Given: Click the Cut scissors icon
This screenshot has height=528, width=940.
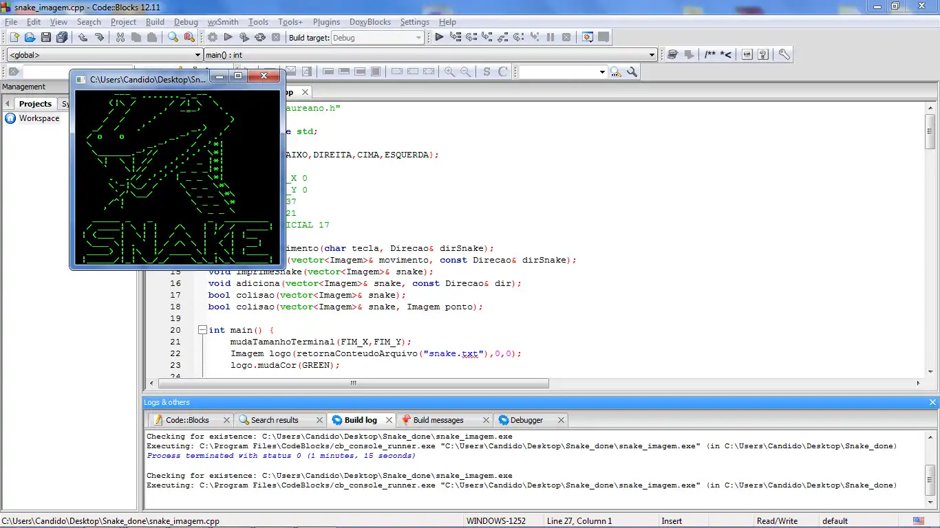Looking at the screenshot, I should click(x=120, y=37).
